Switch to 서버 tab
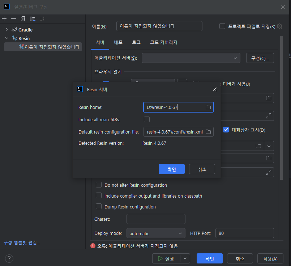Image resolution: width=291 pixels, height=266 pixels. tap(100, 42)
